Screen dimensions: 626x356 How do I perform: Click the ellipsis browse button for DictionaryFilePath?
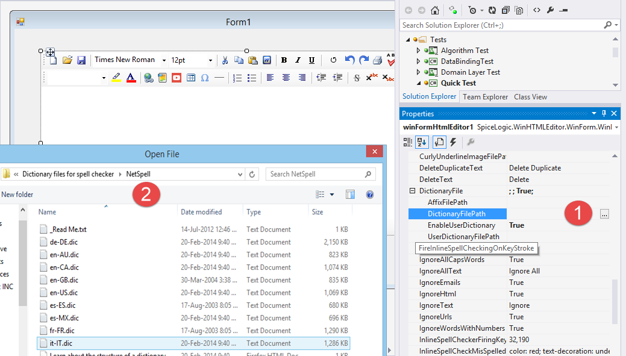pyautogui.click(x=604, y=214)
